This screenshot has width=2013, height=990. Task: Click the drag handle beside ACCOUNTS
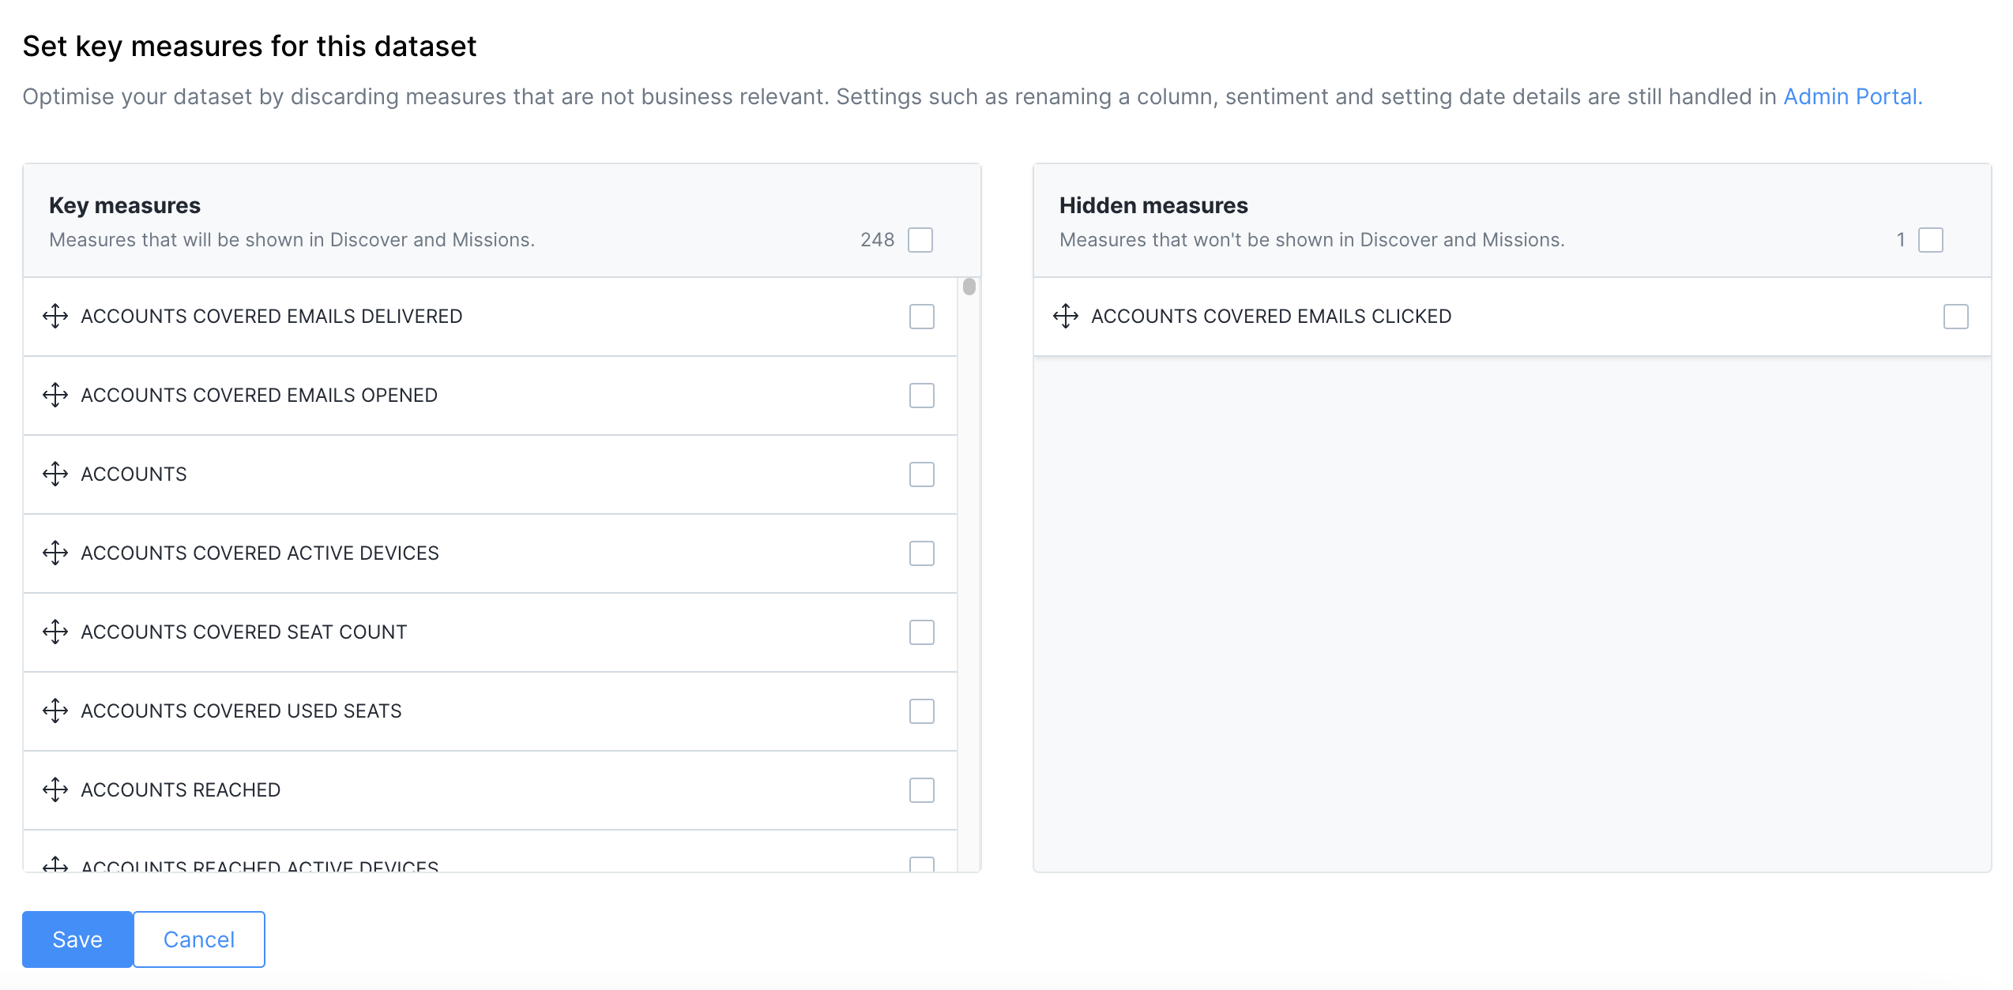point(55,474)
